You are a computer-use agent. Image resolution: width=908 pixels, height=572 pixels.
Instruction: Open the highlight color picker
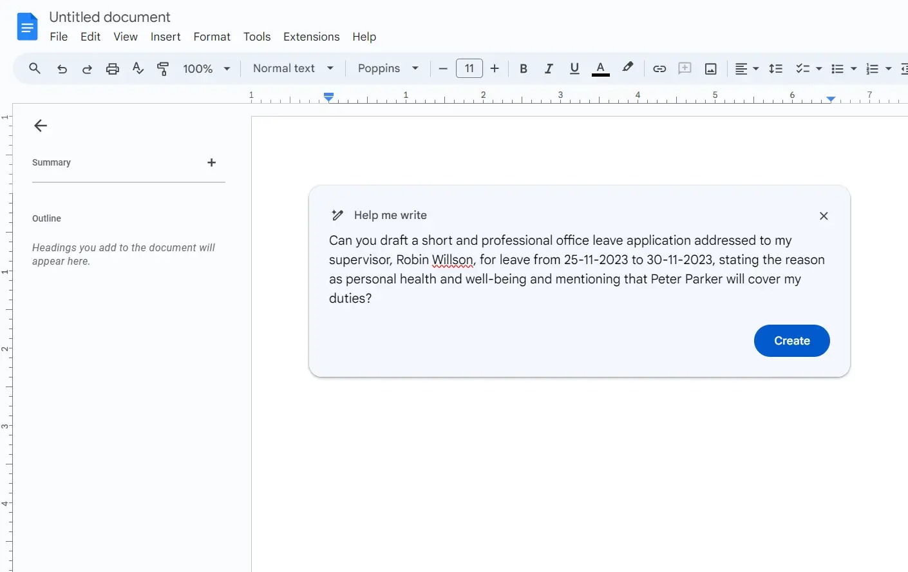click(x=628, y=68)
